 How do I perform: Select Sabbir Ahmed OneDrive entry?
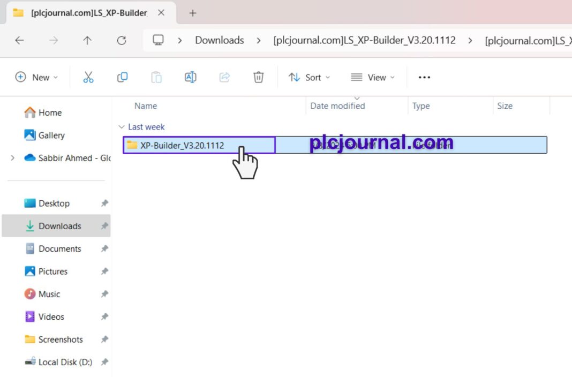67,158
